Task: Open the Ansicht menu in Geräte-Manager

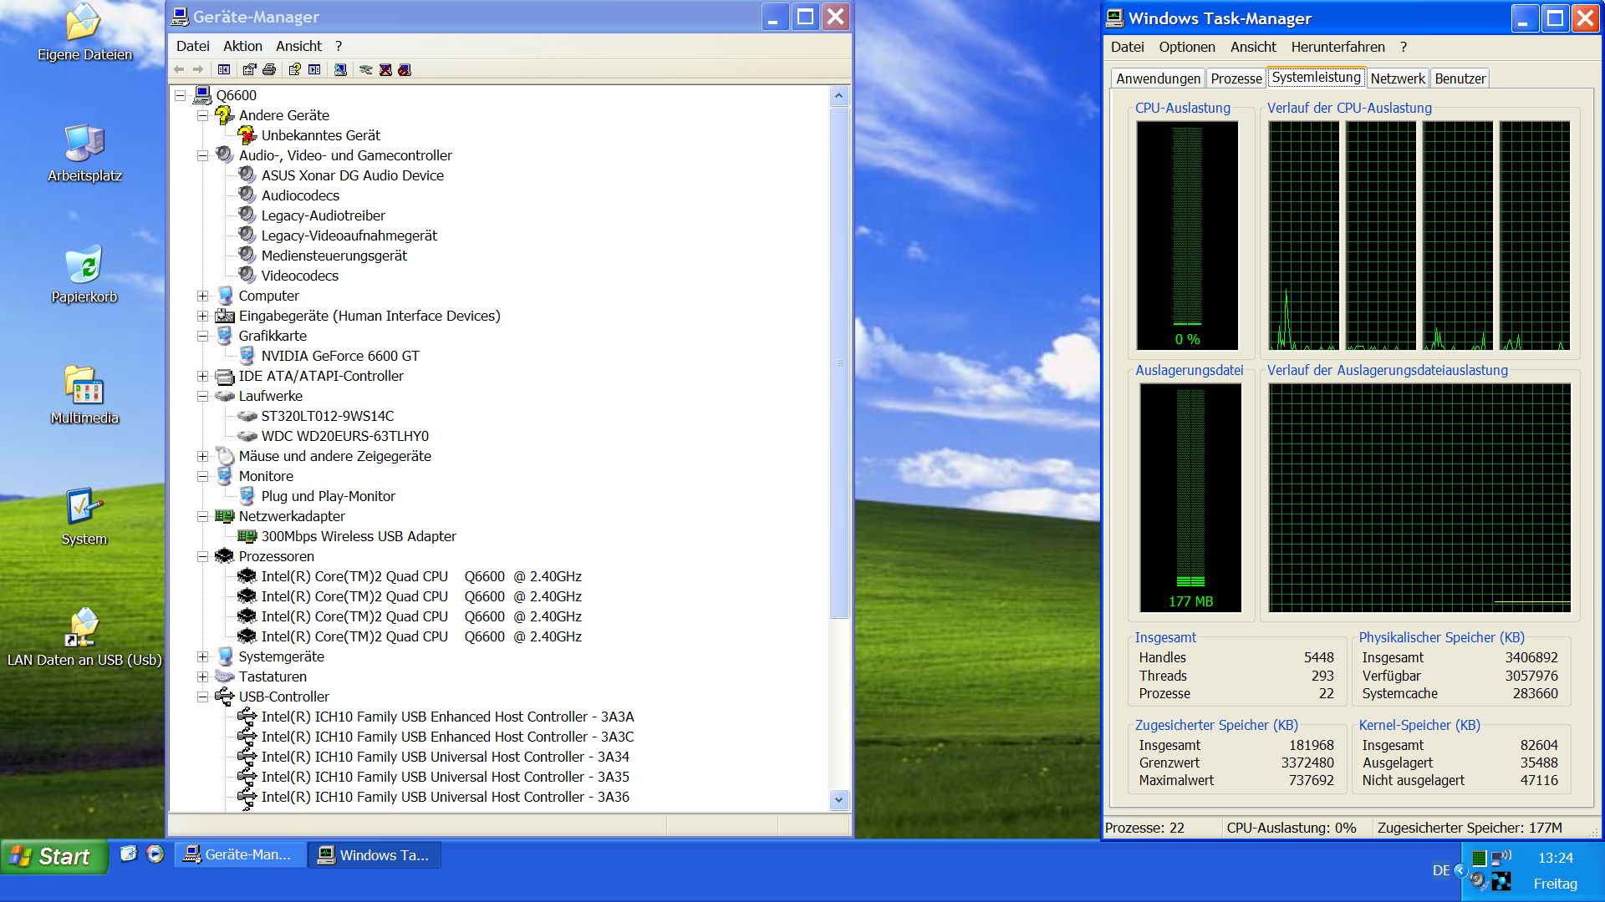Action: (x=298, y=46)
